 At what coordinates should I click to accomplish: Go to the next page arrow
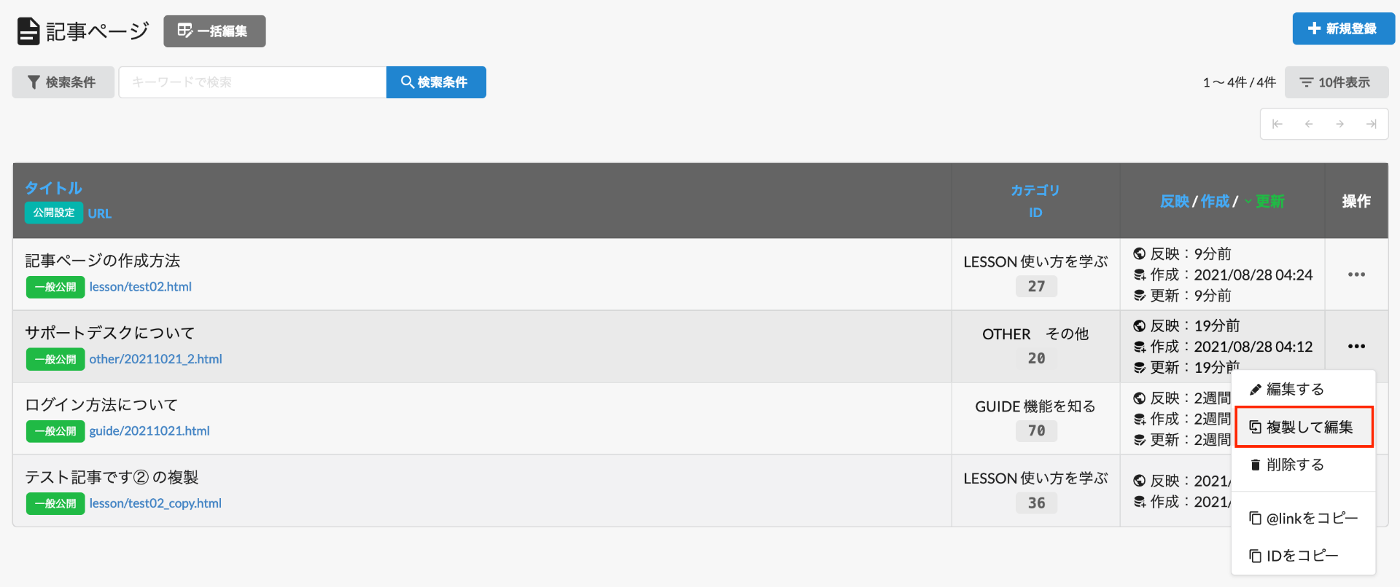1340,124
